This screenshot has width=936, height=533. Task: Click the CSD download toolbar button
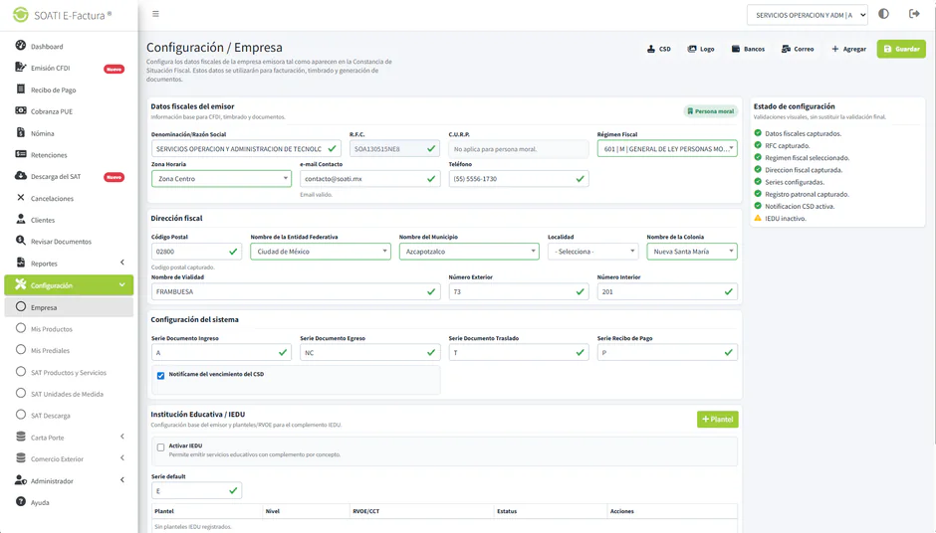click(659, 49)
